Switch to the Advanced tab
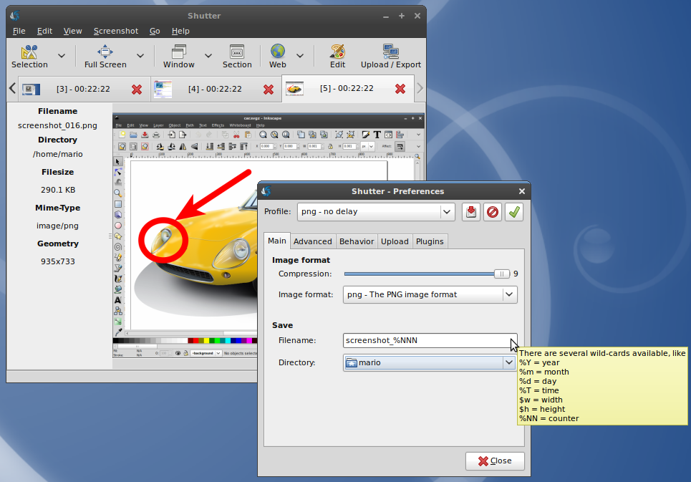The height and width of the screenshot is (482, 691). 312,241
